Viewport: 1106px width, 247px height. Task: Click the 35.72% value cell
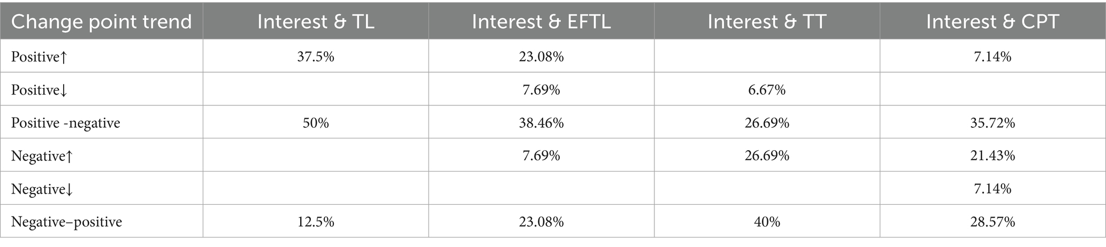click(993, 123)
